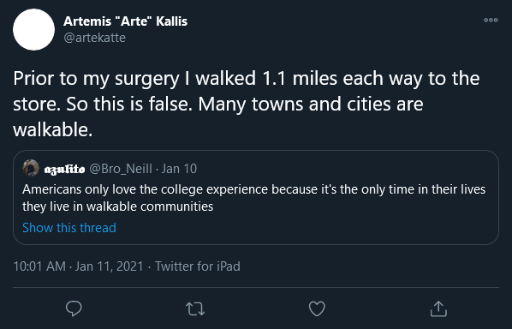Click the reply speech bubble icon
512x329 pixels.
74,308
